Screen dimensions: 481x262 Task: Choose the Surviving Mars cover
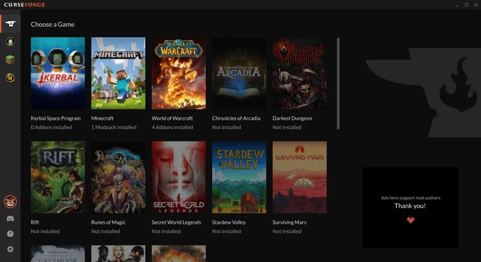[300, 177]
